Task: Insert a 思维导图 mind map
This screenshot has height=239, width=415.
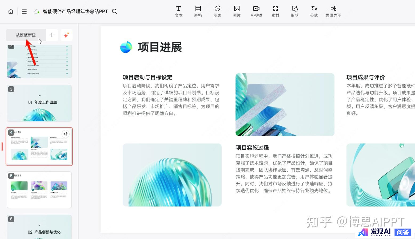Action: pos(333,12)
